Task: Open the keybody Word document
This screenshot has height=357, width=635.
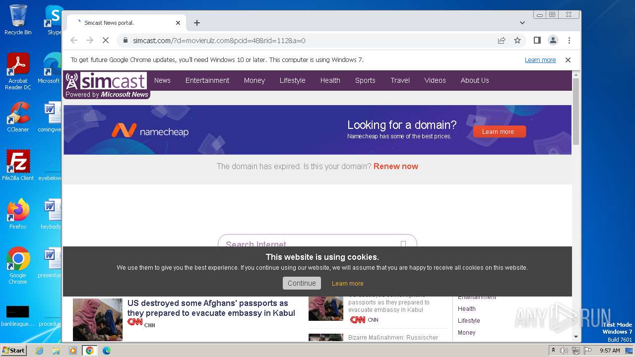Action: pyautogui.click(x=52, y=214)
